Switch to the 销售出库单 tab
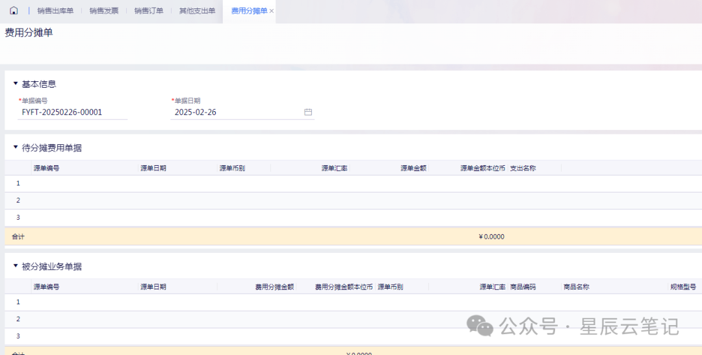The image size is (702, 355). 55,11
